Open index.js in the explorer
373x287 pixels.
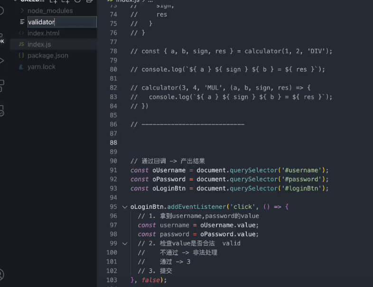tap(39, 45)
